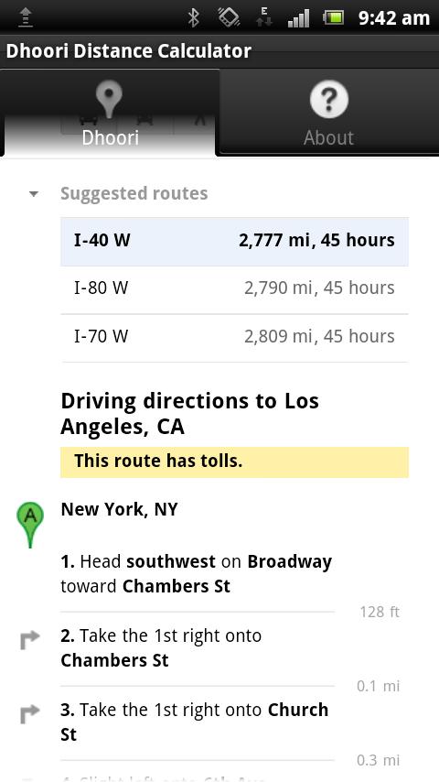The image size is (439, 782).
Task: Tap the 'This route has tolls' notice
Action: click(234, 462)
